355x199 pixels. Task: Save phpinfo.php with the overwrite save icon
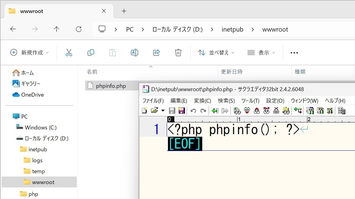pos(172,111)
